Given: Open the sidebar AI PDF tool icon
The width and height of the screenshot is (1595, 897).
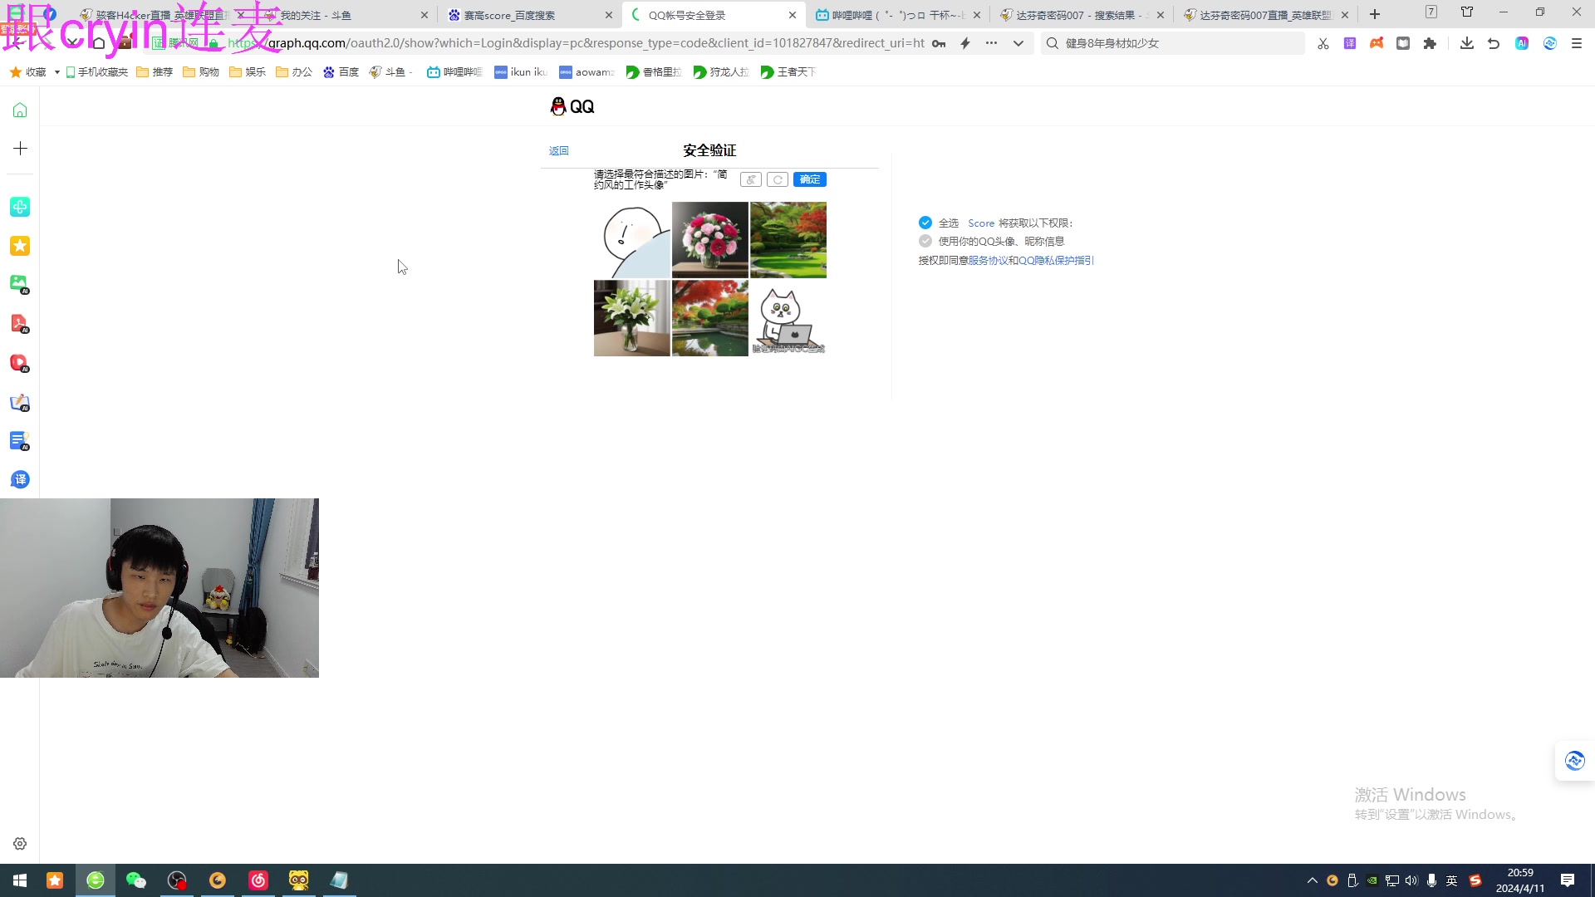Looking at the screenshot, I should [20, 323].
